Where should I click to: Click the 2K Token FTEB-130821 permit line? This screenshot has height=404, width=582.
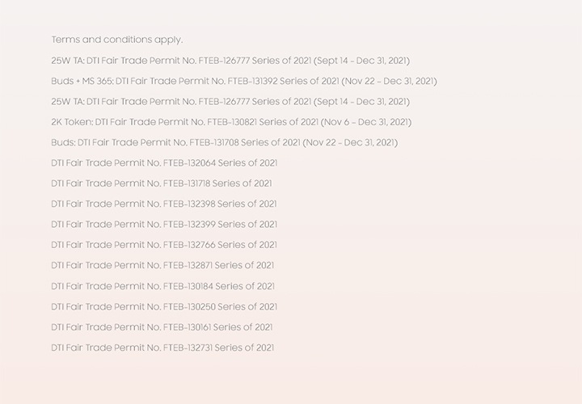click(x=231, y=122)
